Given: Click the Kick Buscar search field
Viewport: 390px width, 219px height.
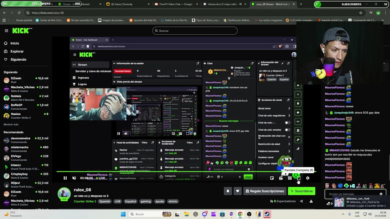Looking at the screenshot, I should 195,31.
